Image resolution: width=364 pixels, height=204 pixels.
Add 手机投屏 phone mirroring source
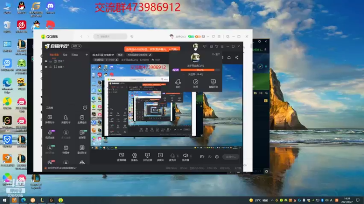coord(147,157)
